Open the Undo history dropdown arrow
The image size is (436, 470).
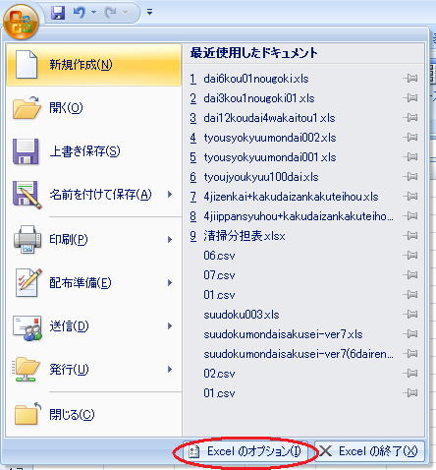point(93,13)
